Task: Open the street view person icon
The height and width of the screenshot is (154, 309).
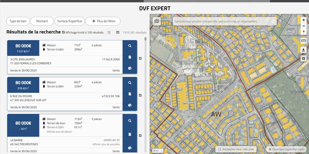Action: click(x=304, y=50)
